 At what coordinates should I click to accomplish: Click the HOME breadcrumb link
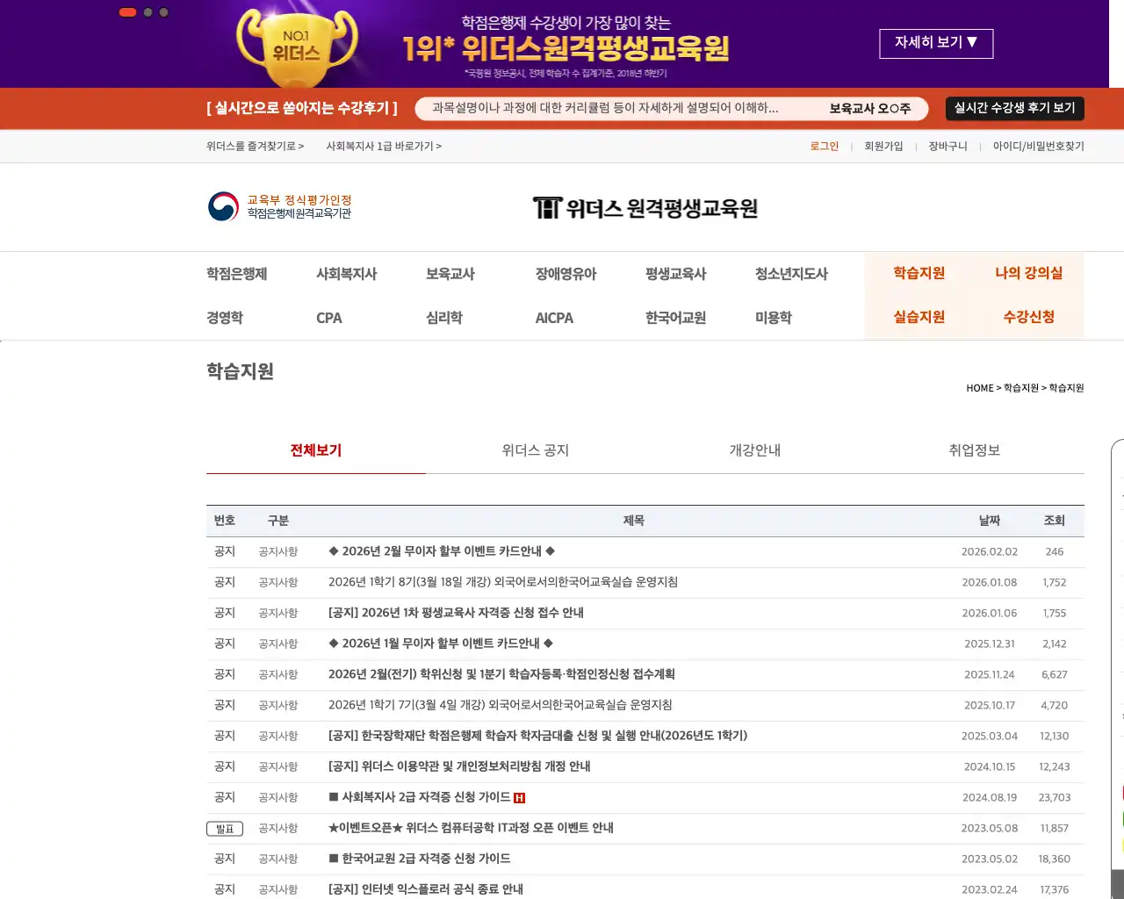[x=979, y=387]
